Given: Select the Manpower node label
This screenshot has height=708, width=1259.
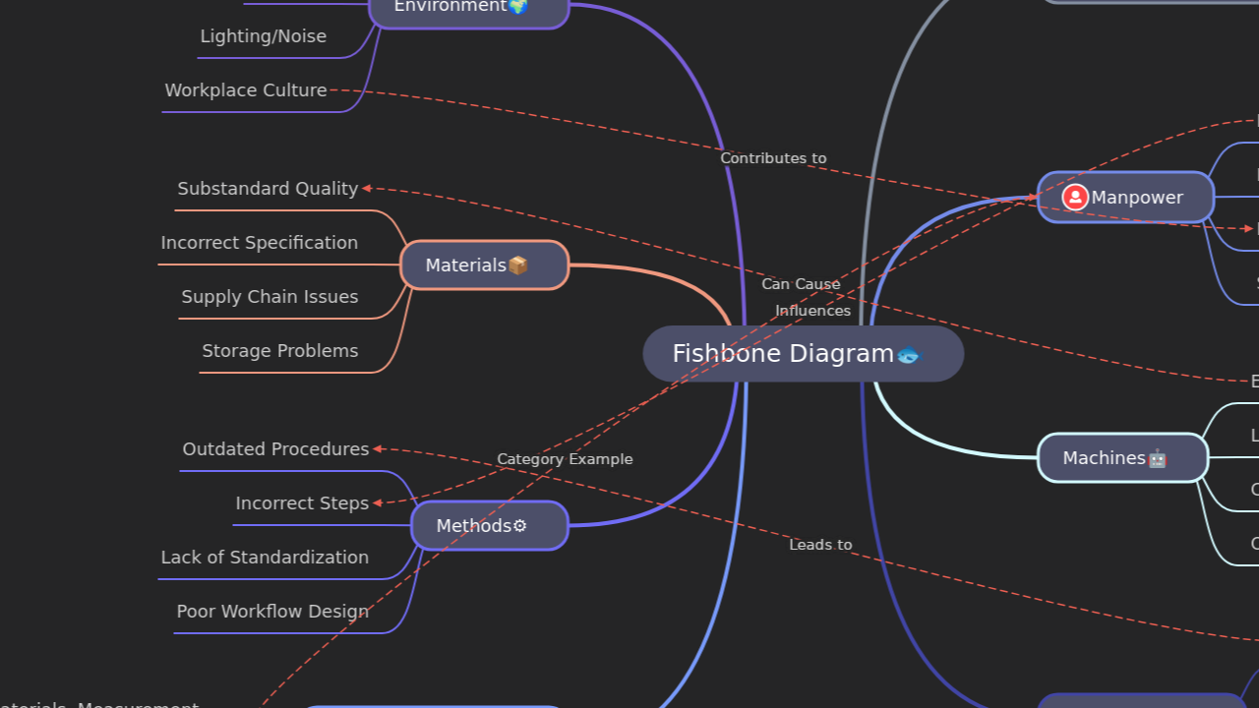Looking at the screenshot, I should coord(1137,198).
